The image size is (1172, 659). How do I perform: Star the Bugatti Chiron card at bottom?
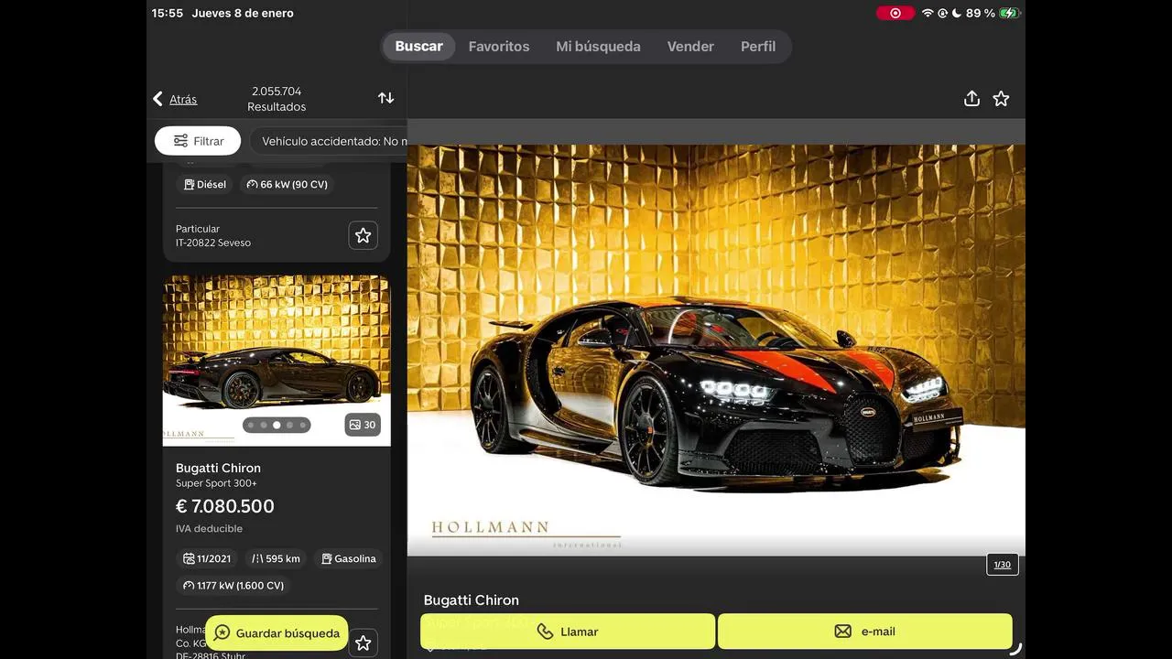pos(364,643)
